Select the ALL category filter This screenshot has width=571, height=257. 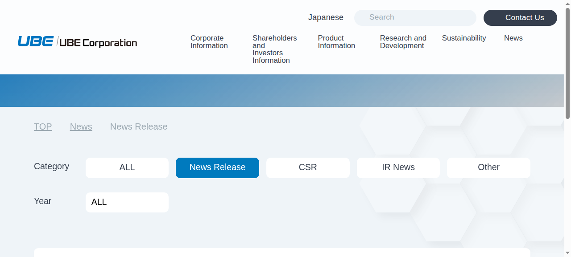127,167
